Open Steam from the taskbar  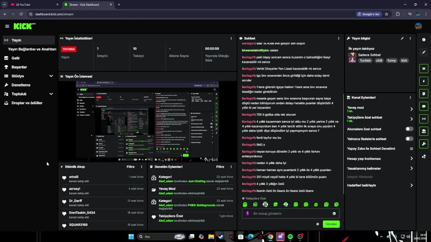pos(221,237)
